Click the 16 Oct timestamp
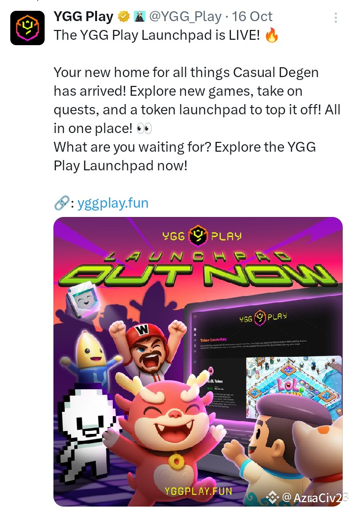This screenshot has width=353, height=510. 252,17
